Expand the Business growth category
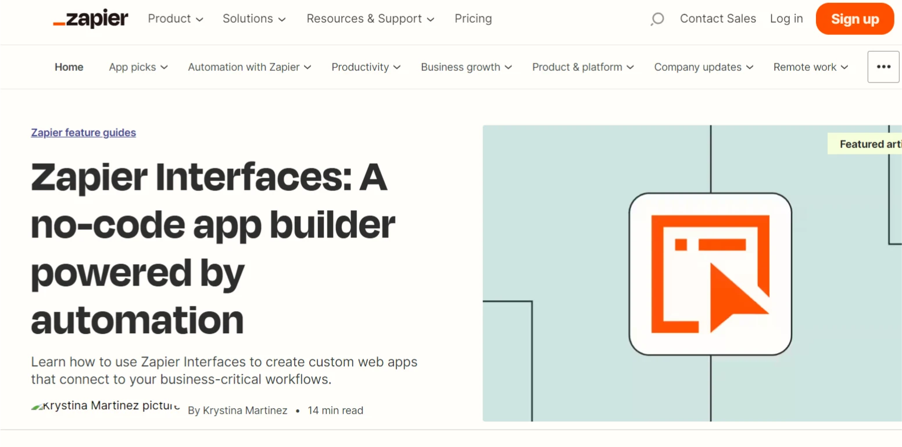 click(466, 67)
